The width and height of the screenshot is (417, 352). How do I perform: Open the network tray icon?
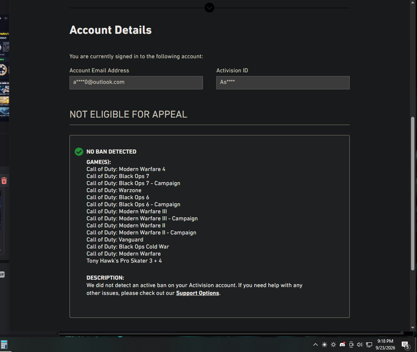(x=369, y=345)
